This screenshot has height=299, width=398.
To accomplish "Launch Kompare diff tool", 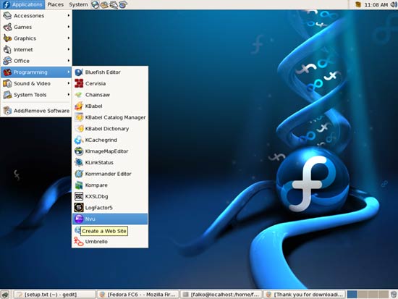I will (110, 185).
